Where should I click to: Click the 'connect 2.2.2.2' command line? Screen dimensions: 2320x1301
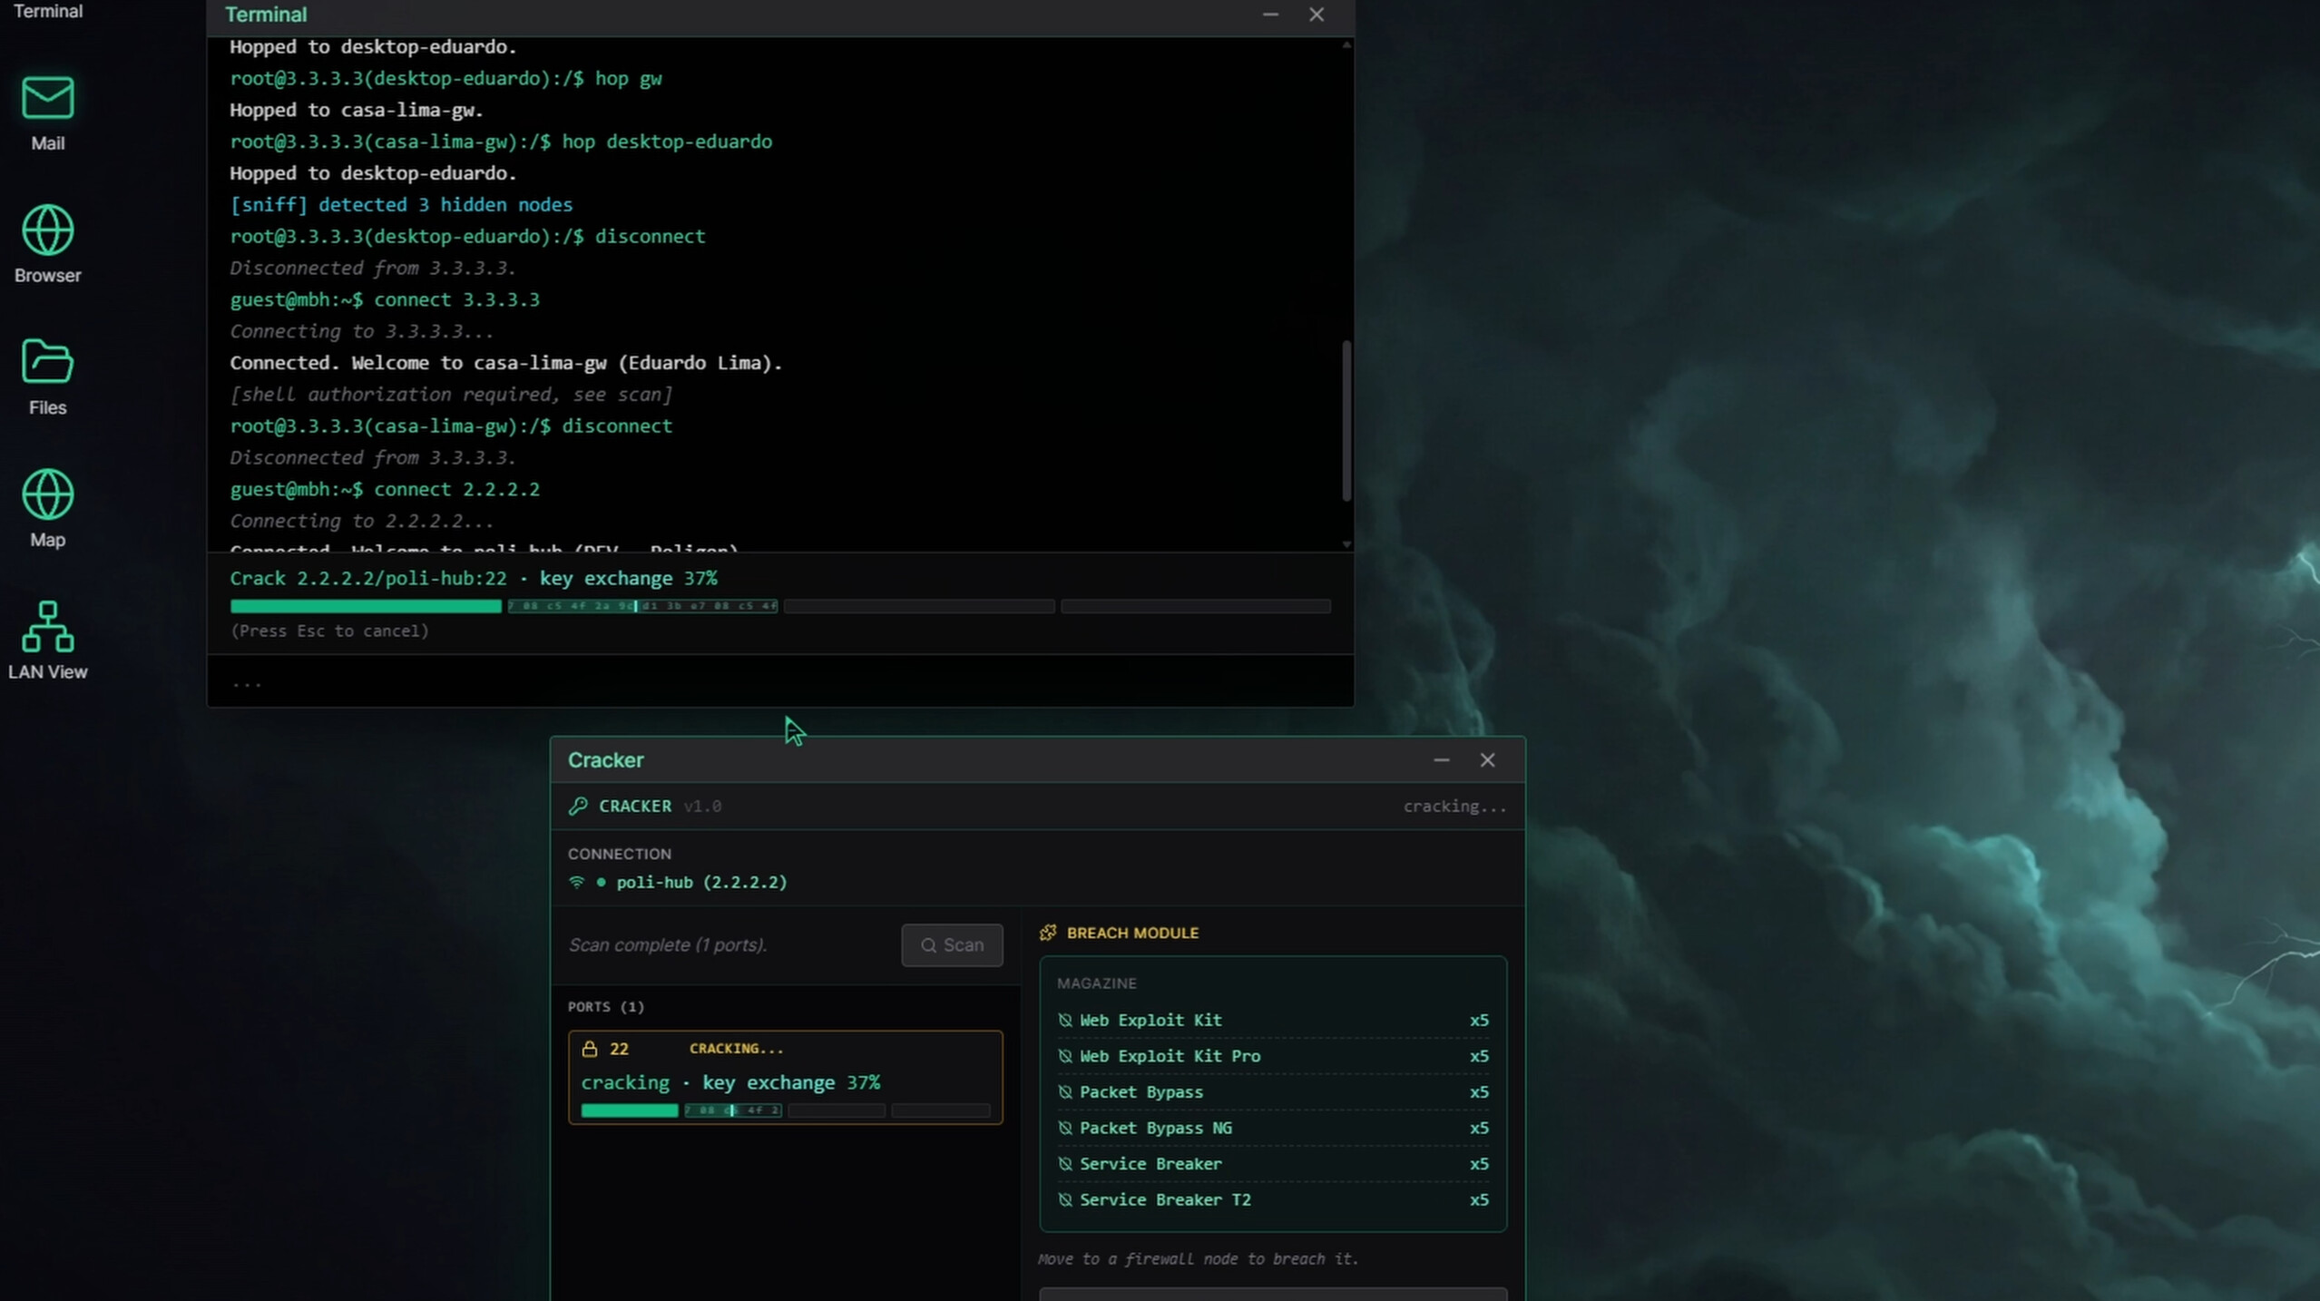(385, 490)
